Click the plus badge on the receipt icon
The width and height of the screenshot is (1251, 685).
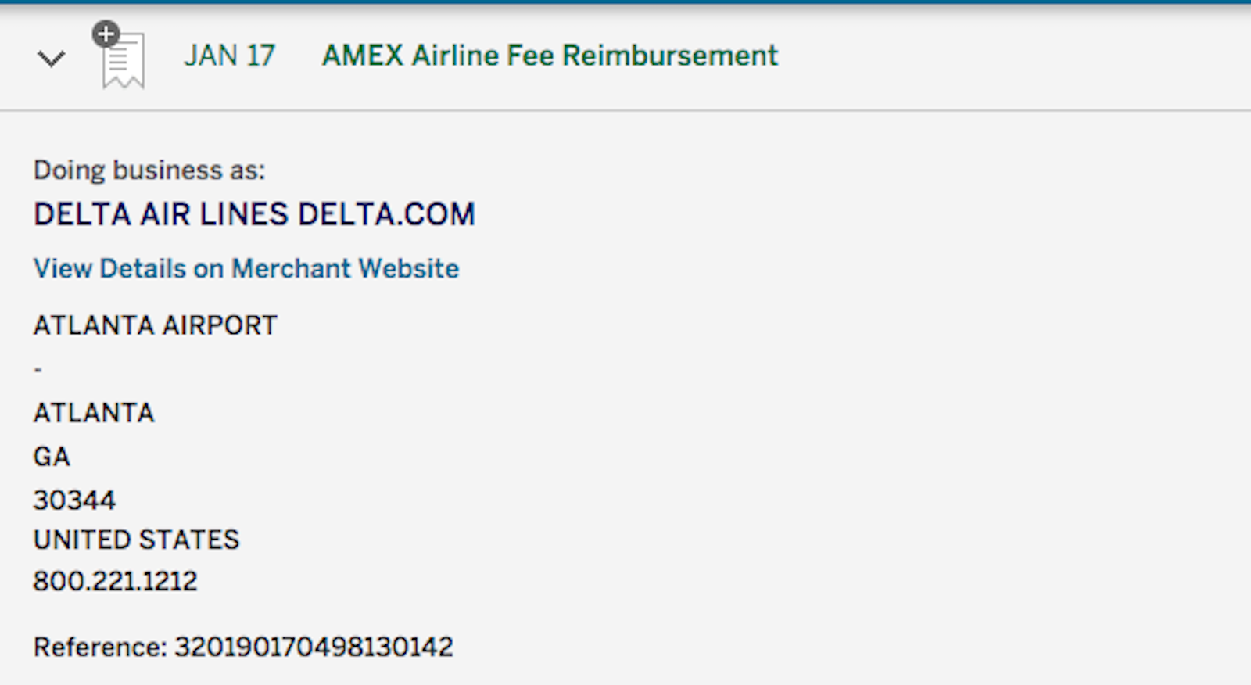[106, 35]
